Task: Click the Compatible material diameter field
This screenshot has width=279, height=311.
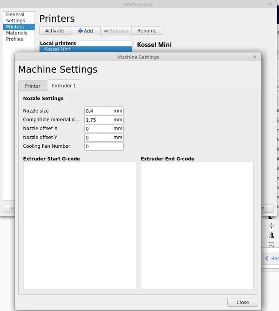Action: (104, 120)
